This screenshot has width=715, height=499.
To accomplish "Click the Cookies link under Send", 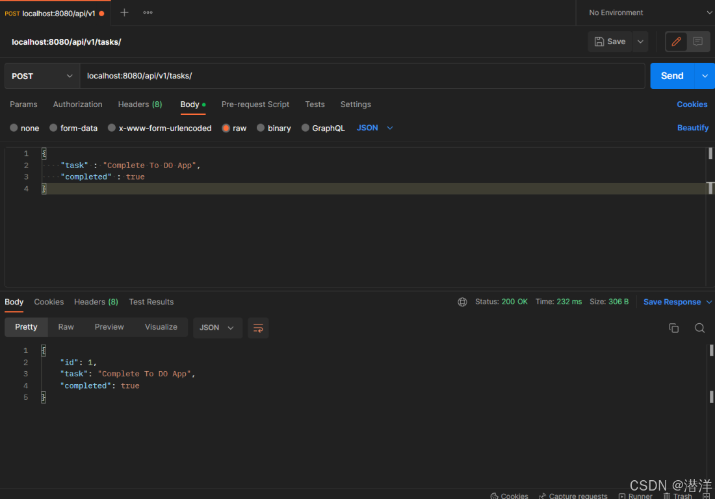I will 692,104.
